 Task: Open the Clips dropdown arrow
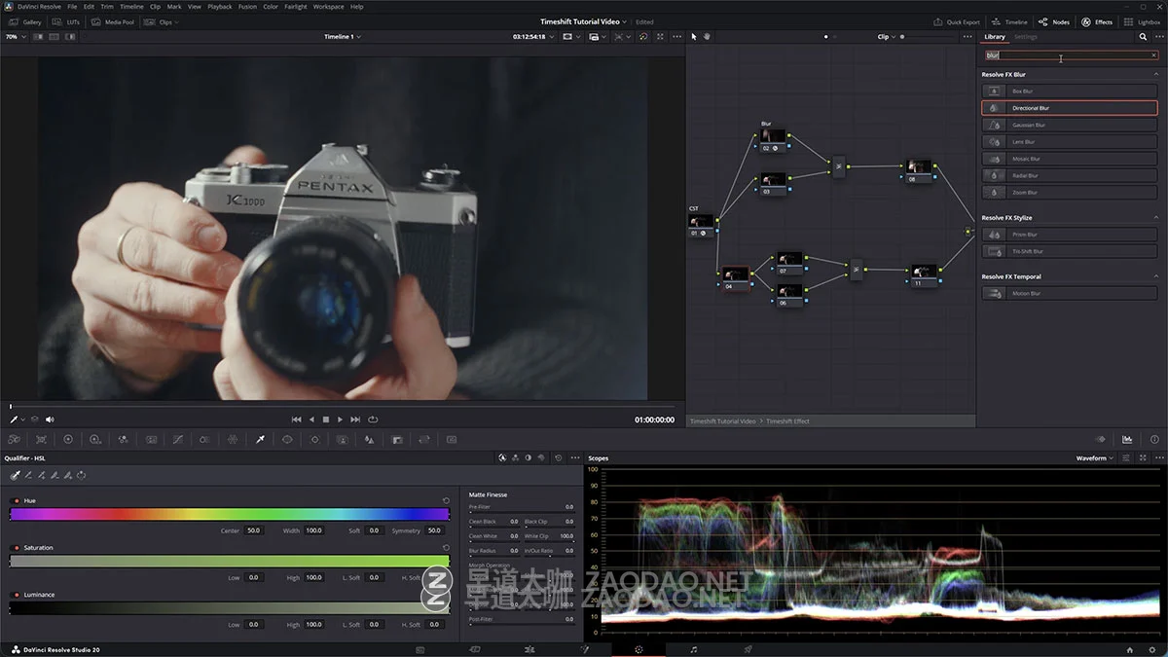pos(176,21)
